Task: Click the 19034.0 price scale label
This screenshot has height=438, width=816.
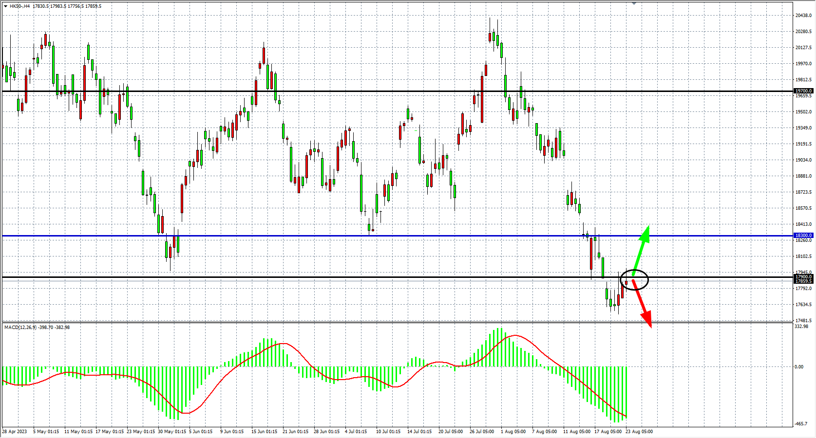Action: [803, 160]
